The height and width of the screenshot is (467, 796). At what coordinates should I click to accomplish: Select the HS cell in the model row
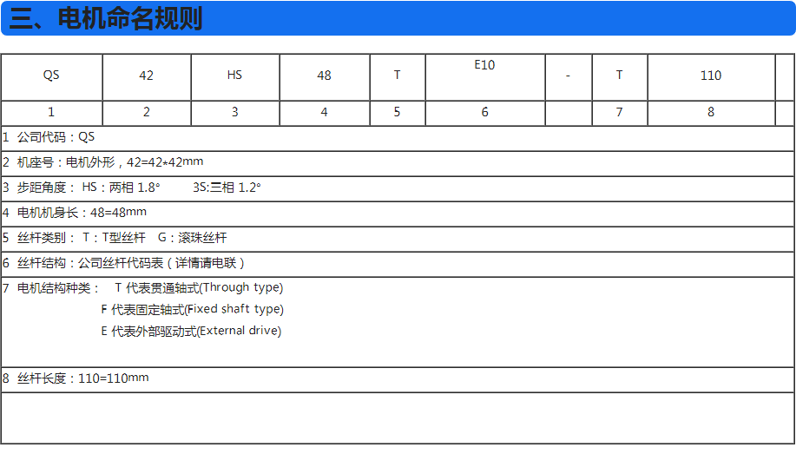click(x=234, y=76)
